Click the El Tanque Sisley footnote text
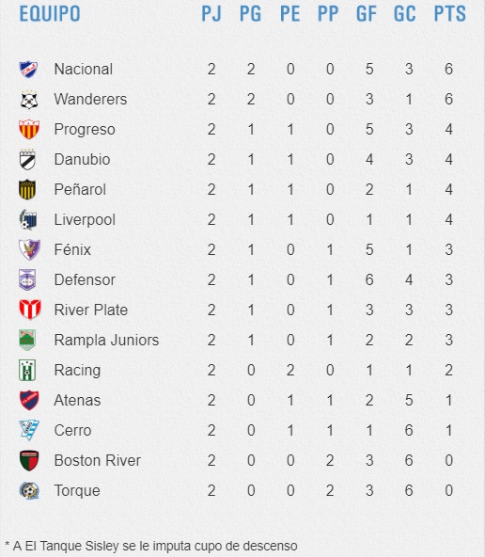 coord(151,546)
